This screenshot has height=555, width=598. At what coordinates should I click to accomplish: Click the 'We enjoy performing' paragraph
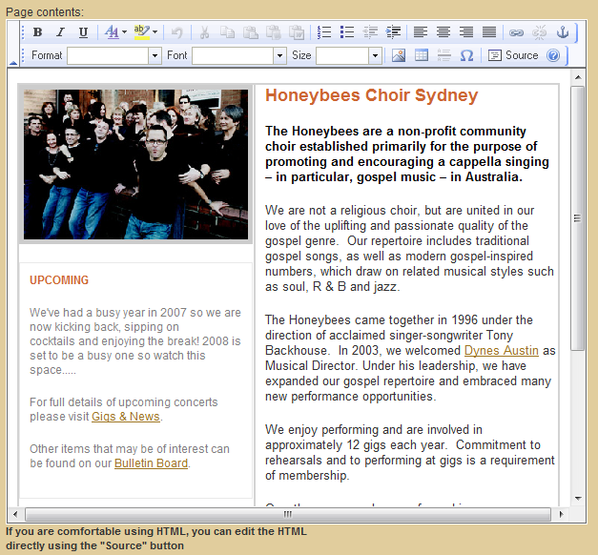tap(410, 452)
